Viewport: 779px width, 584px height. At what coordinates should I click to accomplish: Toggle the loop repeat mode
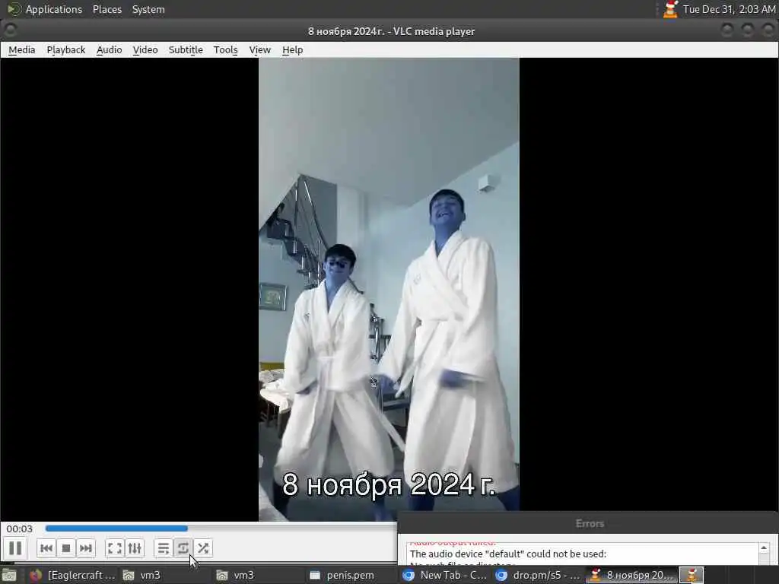click(183, 548)
